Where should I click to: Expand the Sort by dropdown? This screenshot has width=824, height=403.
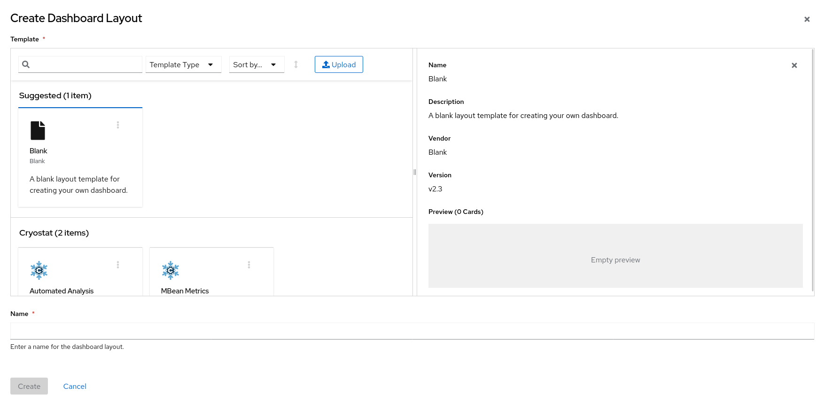257,64
